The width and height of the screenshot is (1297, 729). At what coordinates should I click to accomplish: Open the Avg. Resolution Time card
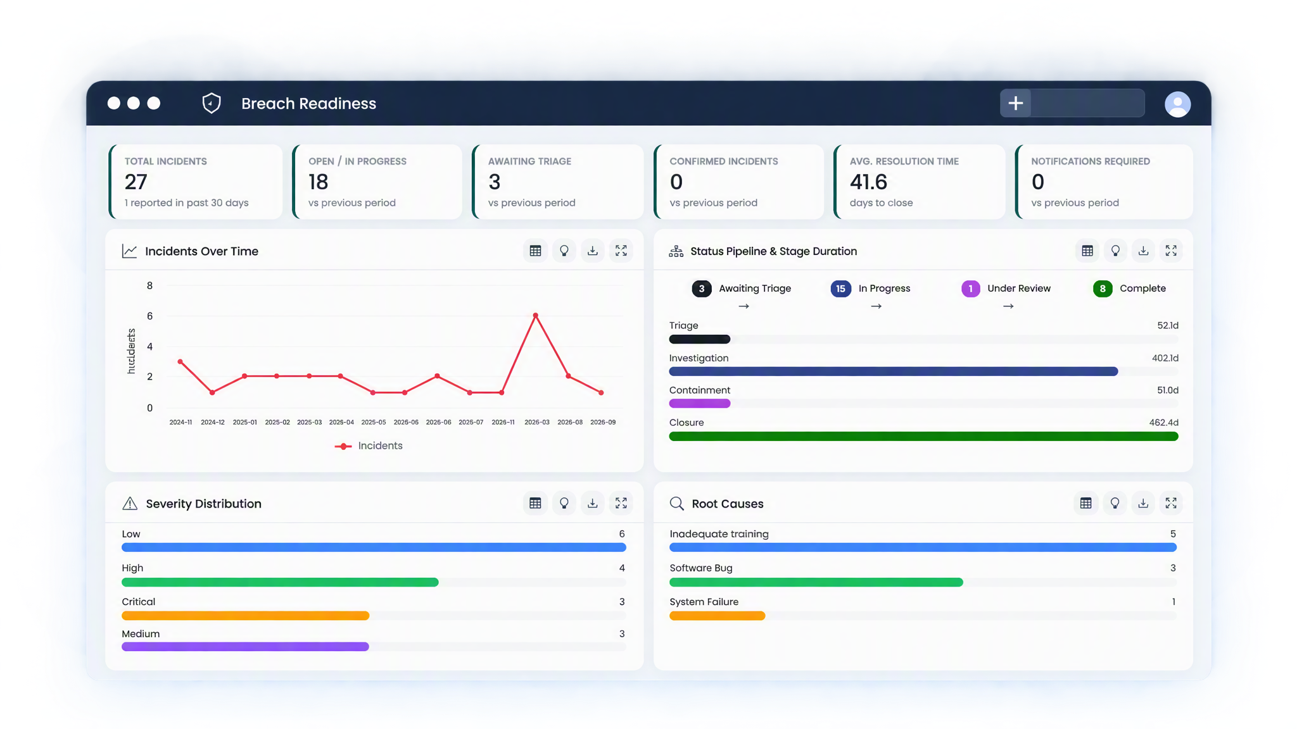920,182
